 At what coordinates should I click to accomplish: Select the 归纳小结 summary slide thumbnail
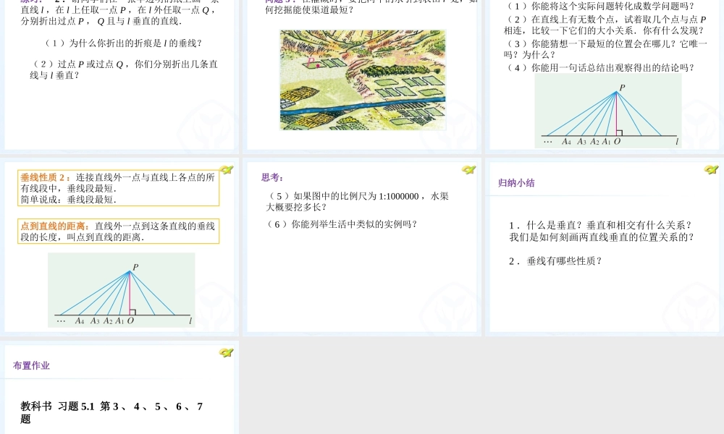[605, 247]
